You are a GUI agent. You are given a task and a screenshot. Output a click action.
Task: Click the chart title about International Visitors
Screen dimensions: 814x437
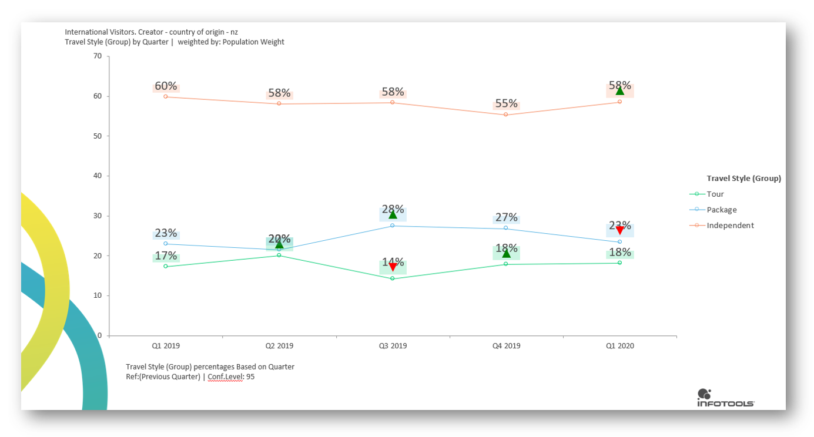[151, 32]
